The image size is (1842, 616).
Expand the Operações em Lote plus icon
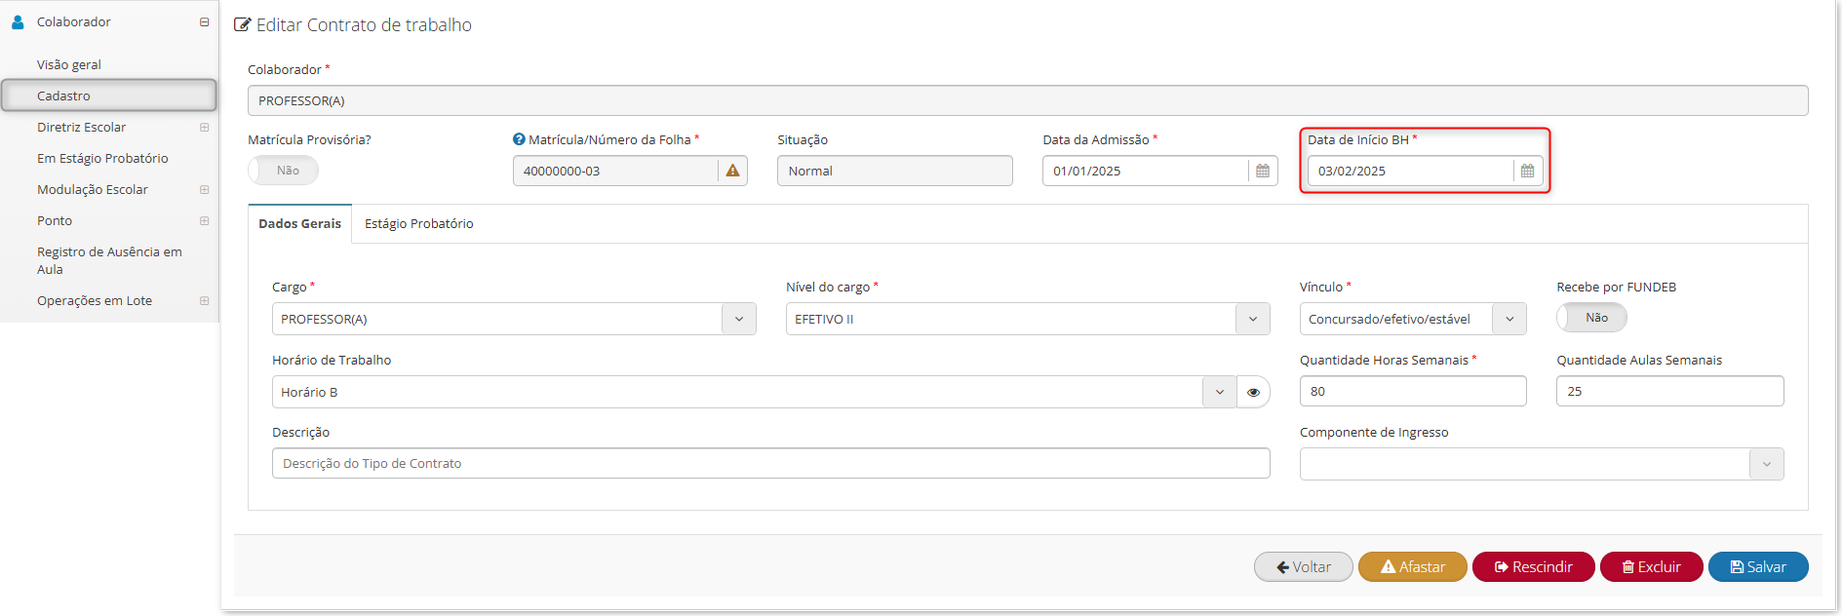204,300
